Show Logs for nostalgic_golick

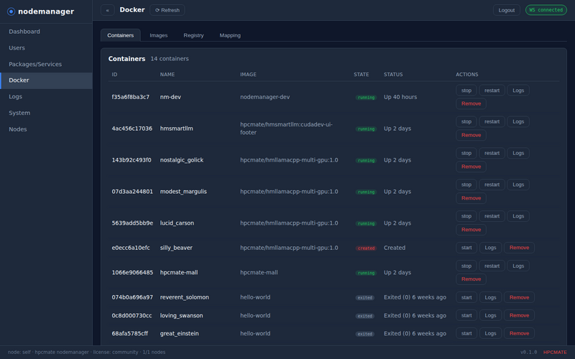tap(518, 153)
